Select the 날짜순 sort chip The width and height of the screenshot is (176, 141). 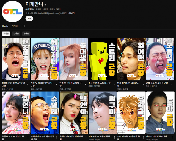click(26, 33)
